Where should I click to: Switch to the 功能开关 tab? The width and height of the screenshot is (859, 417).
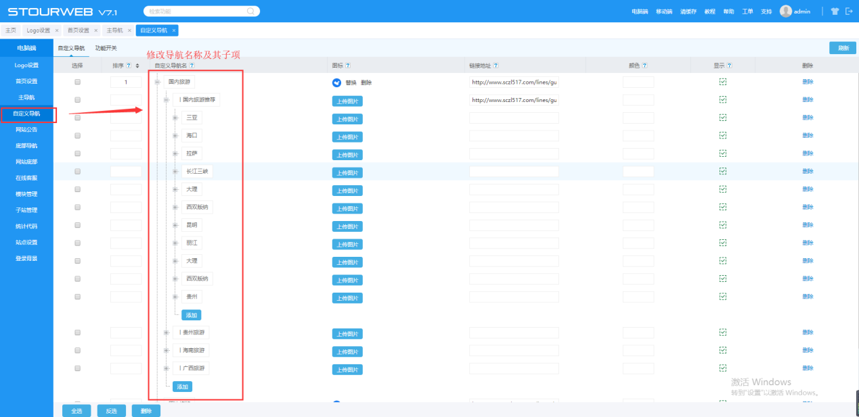click(x=106, y=48)
